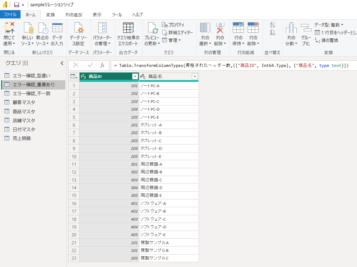Switch to the Add Column (列の追加) tab
The width and height of the screenshot is (357, 267).
(74, 15)
